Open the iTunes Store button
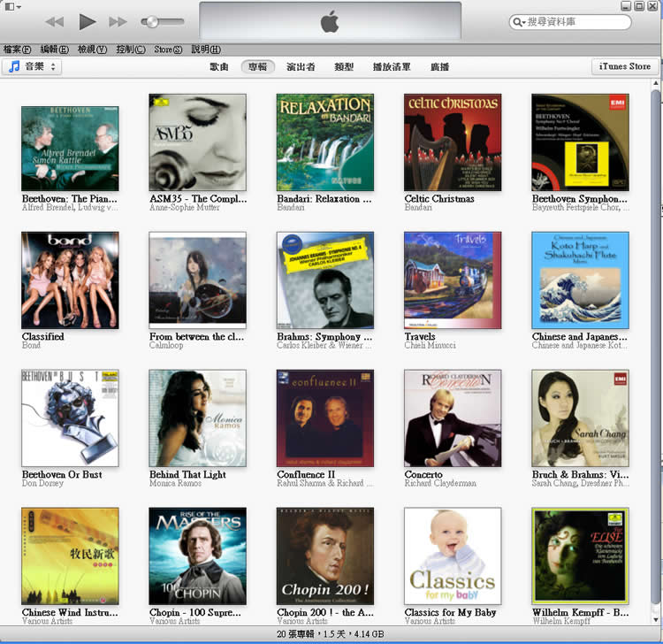Screen dimensions: 663x644 pyautogui.click(x=624, y=66)
